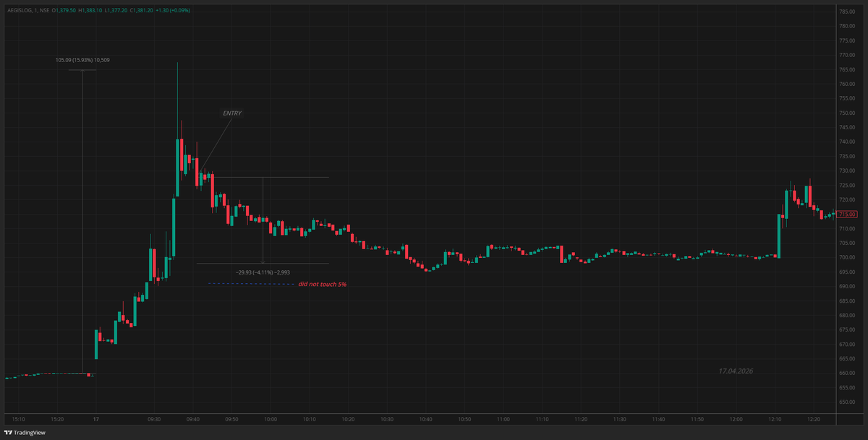Viewport: 868px width, 440px height.
Task: Click the 09:50 time axis label
Action: (x=231, y=419)
